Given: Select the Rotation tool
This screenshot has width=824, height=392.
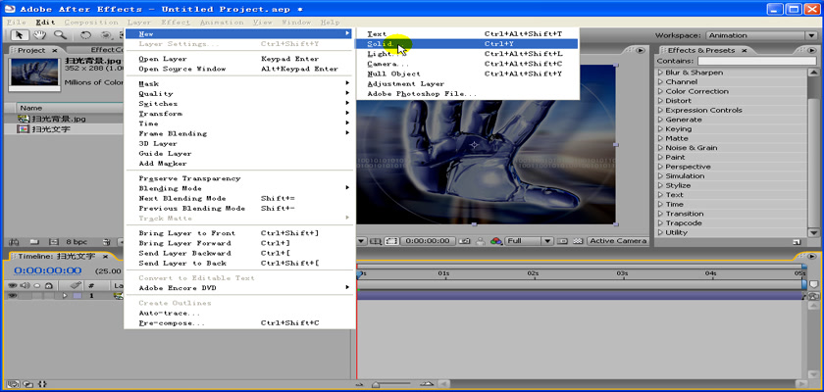Looking at the screenshot, I should pyautogui.click(x=85, y=35).
